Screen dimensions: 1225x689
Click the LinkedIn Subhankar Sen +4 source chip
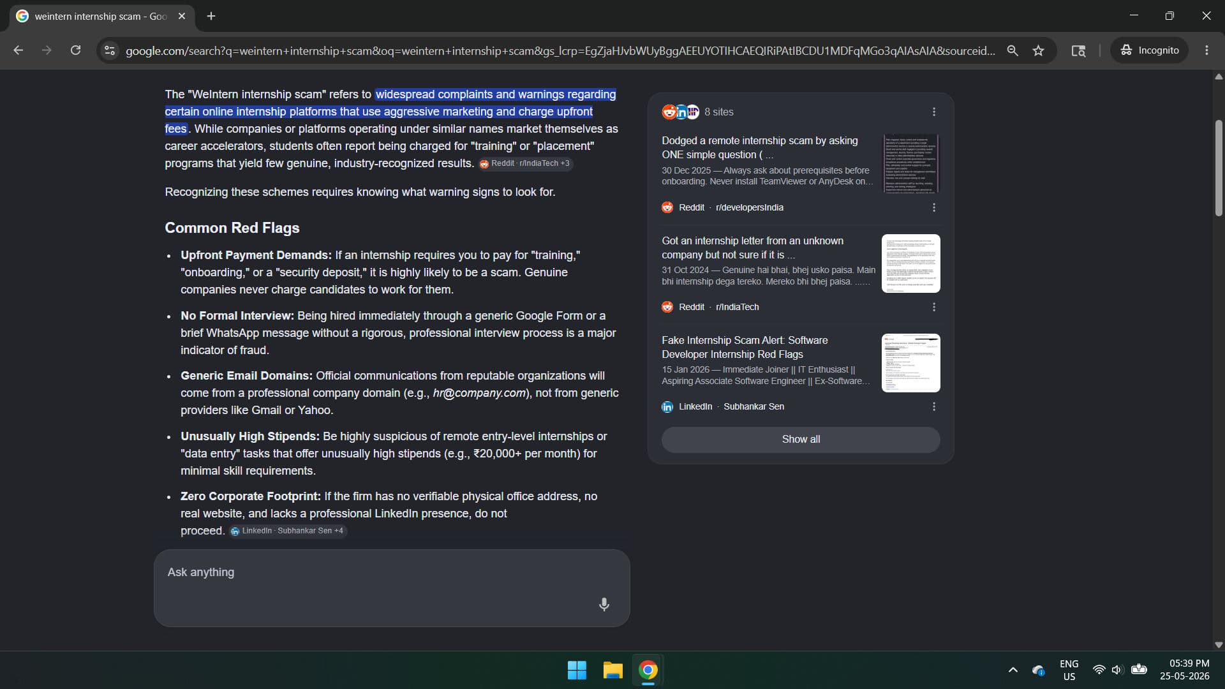(288, 531)
